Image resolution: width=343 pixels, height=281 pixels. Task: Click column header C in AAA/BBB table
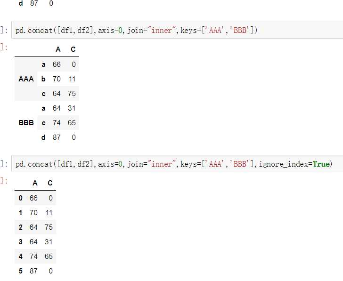pyautogui.click(x=73, y=49)
